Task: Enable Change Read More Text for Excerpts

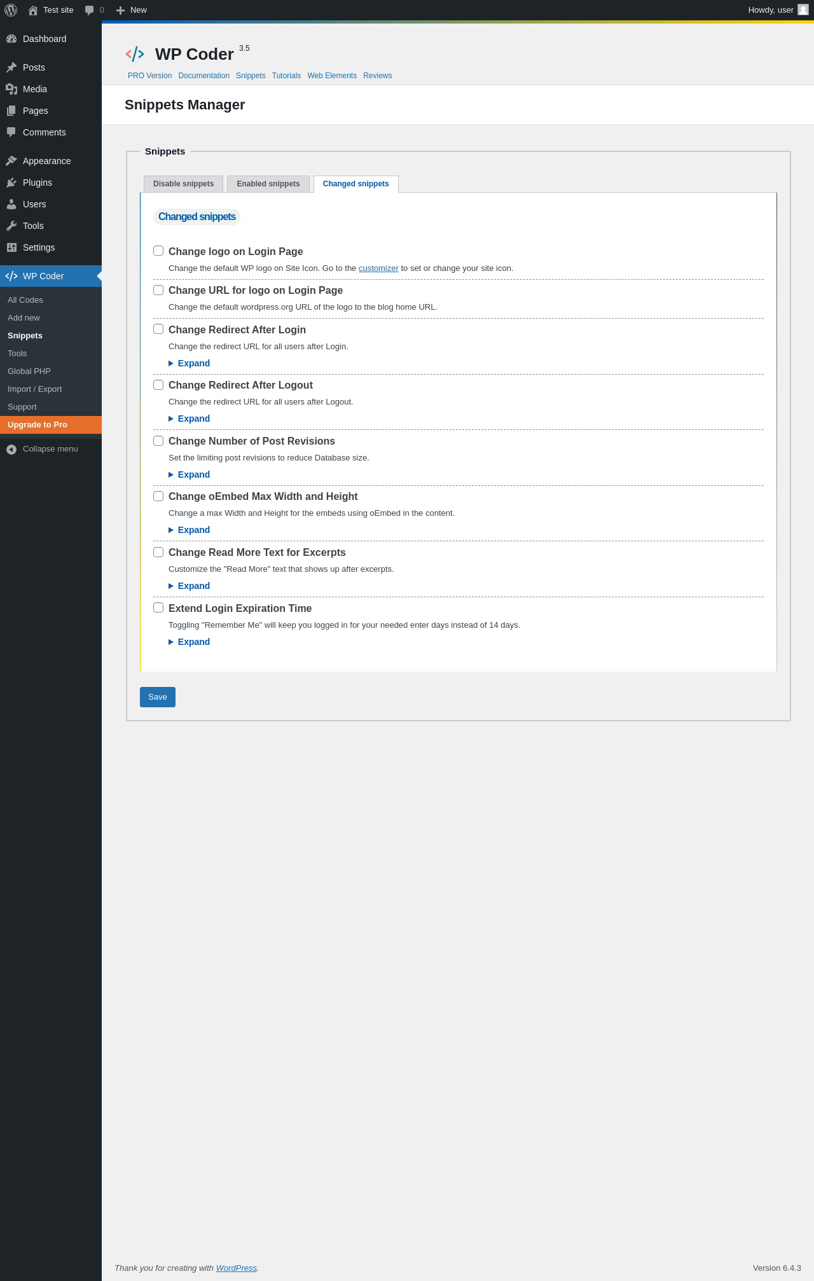Action: coord(158,552)
